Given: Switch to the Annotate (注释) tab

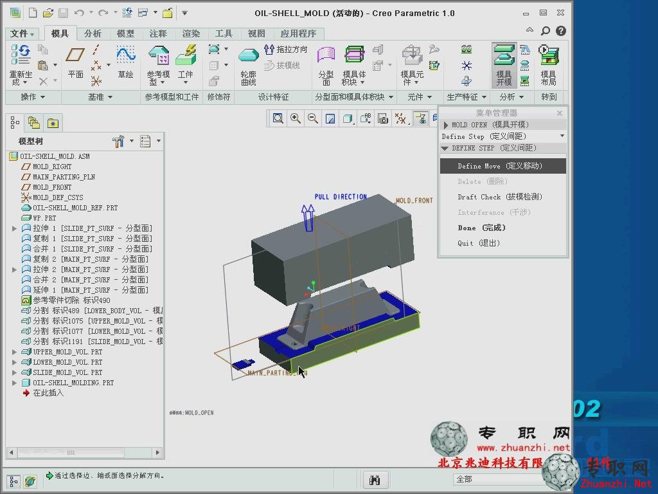Looking at the screenshot, I should [x=158, y=33].
